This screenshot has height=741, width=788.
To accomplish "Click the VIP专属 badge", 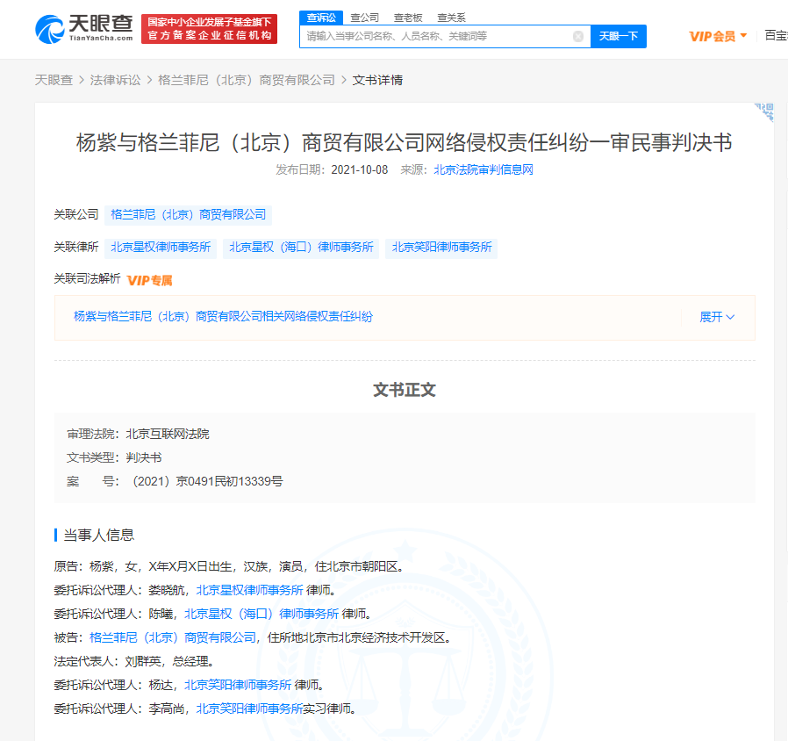I will (150, 280).
